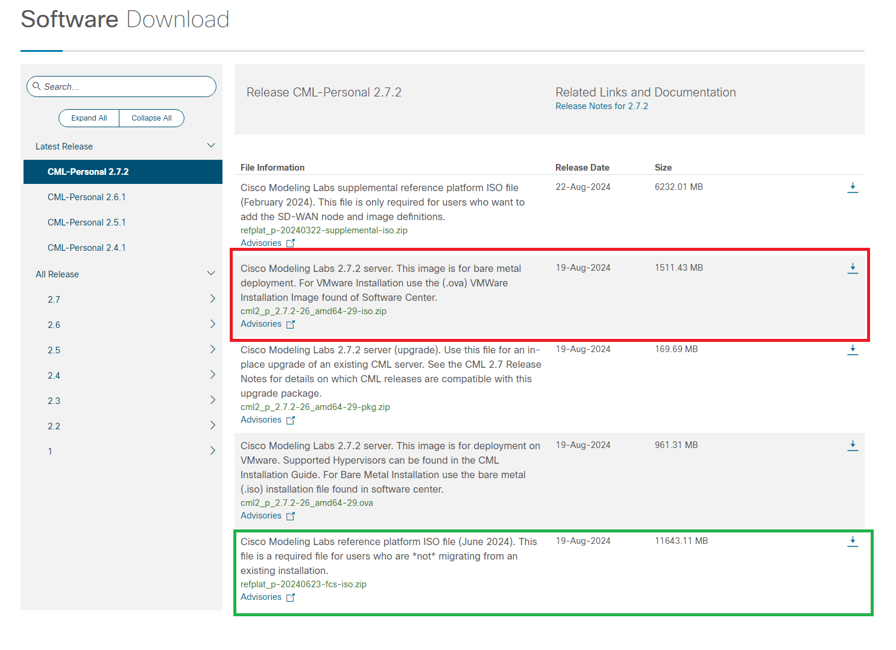Viewport: 896px width, 650px height.
Task: Select CML-Personal 2.6.1 release
Action: [x=87, y=197]
